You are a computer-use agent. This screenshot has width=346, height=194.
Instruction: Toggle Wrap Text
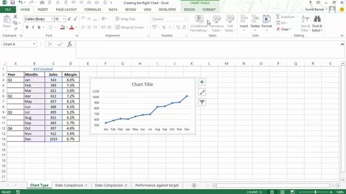coord(125,19)
